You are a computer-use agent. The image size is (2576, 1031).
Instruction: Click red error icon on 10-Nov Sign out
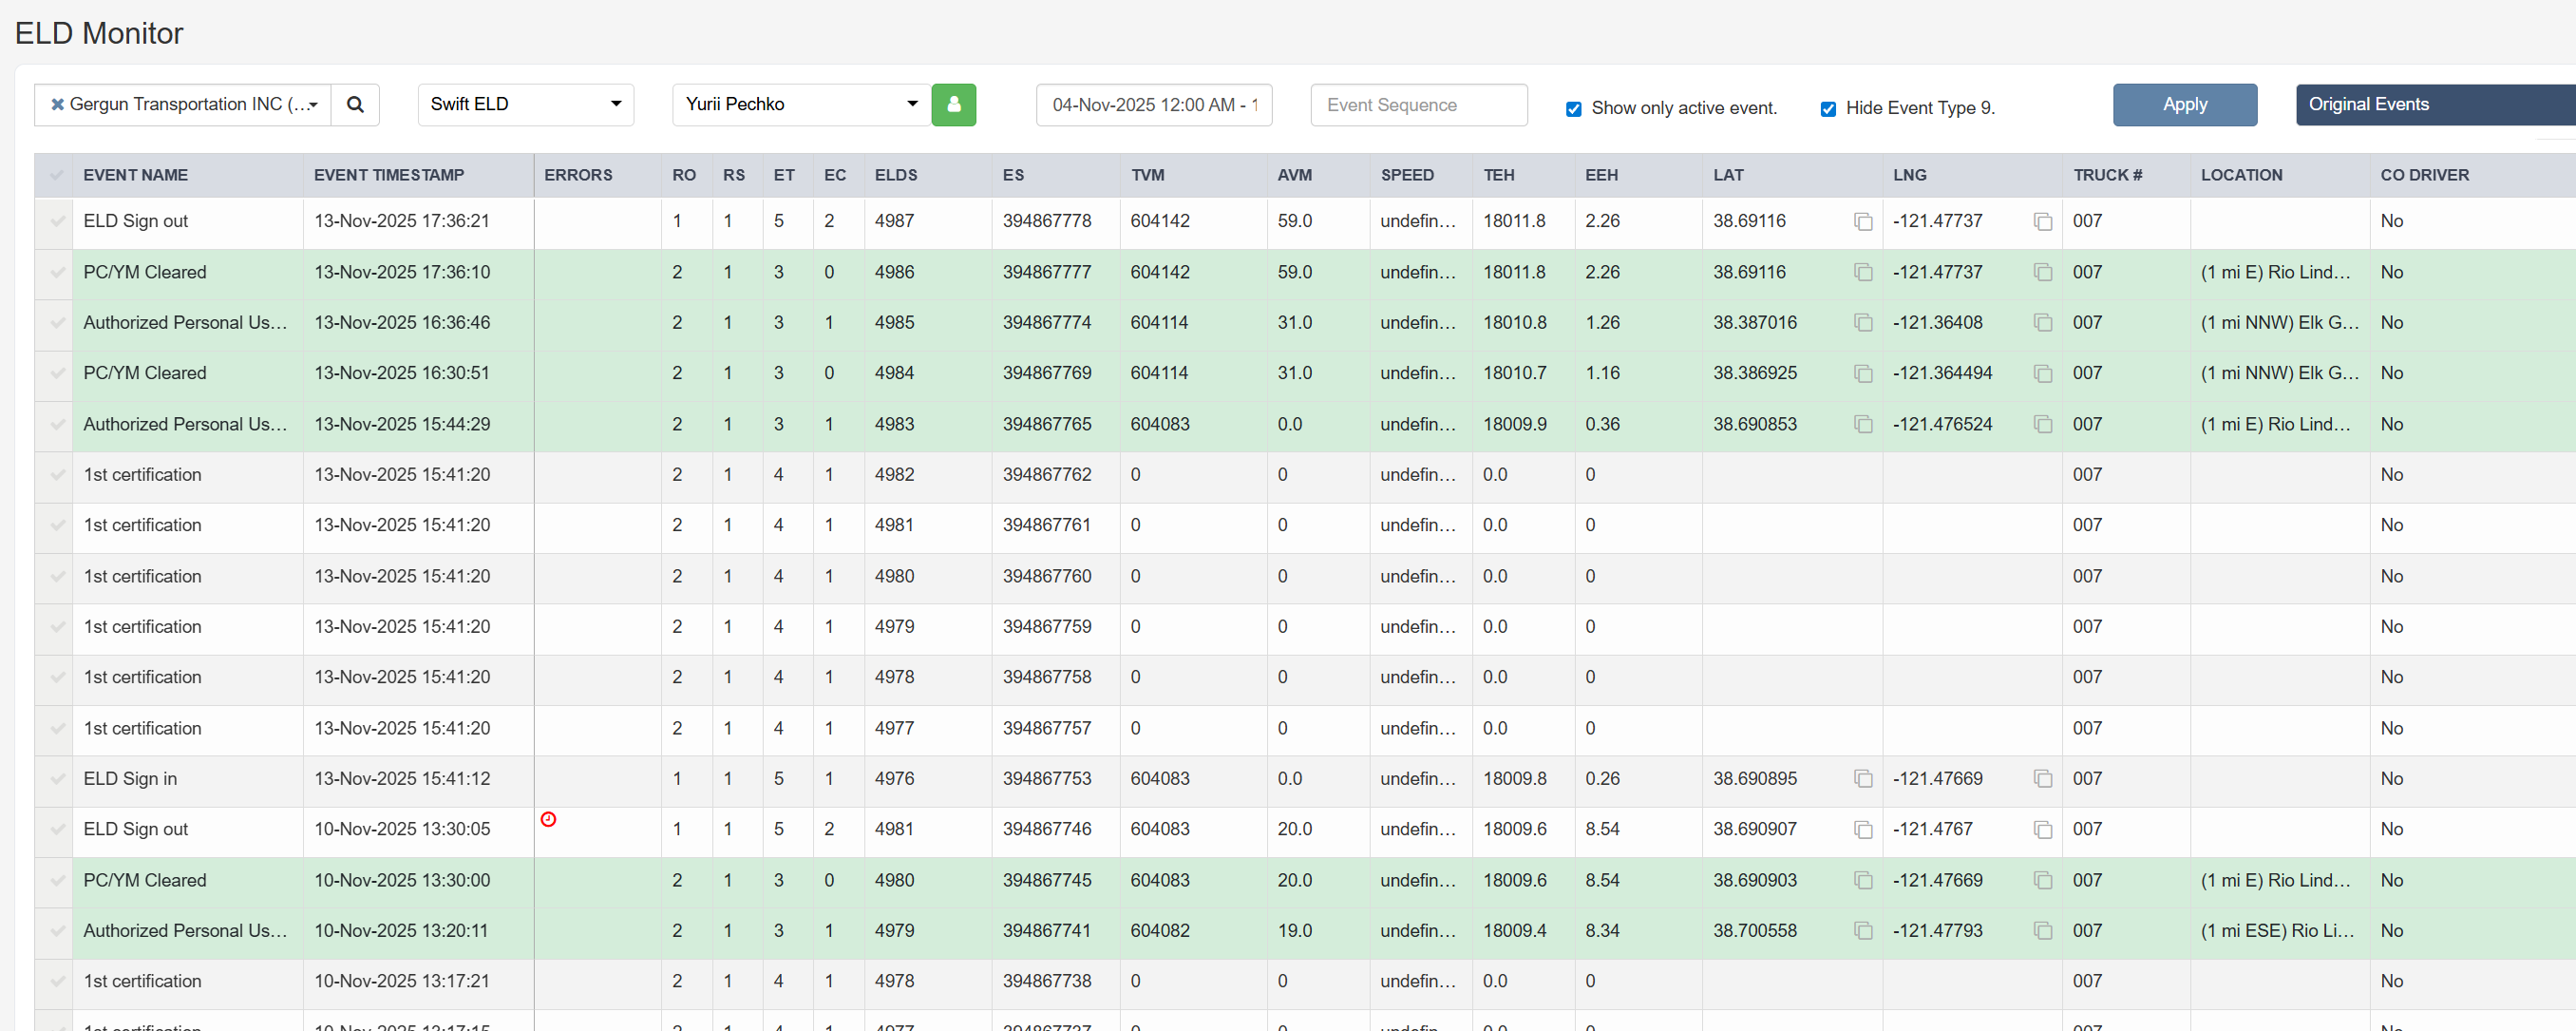(x=548, y=819)
